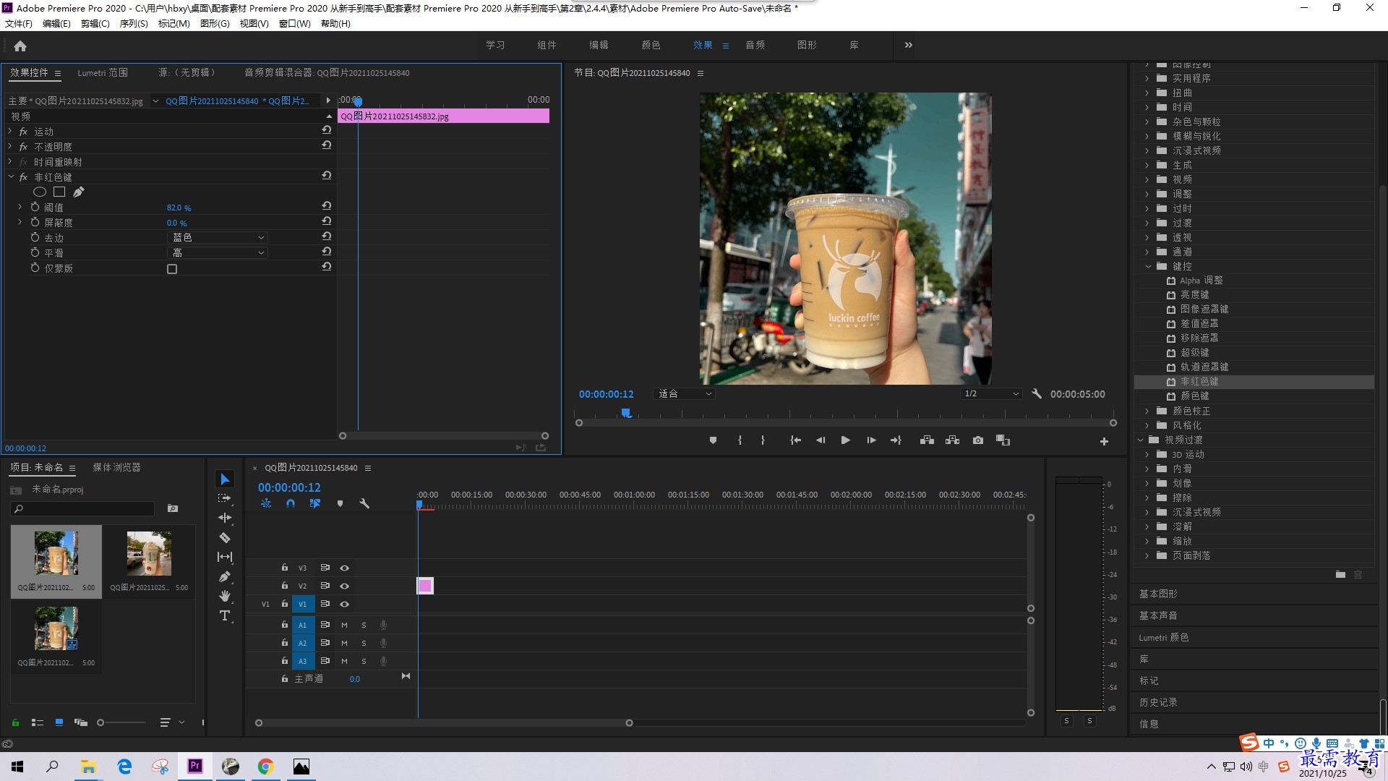
Task: Click the Lift button
Action: (927, 440)
